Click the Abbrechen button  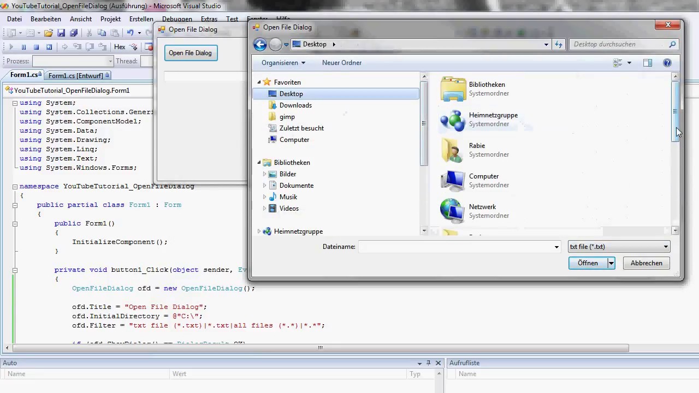pyautogui.click(x=647, y=263)
